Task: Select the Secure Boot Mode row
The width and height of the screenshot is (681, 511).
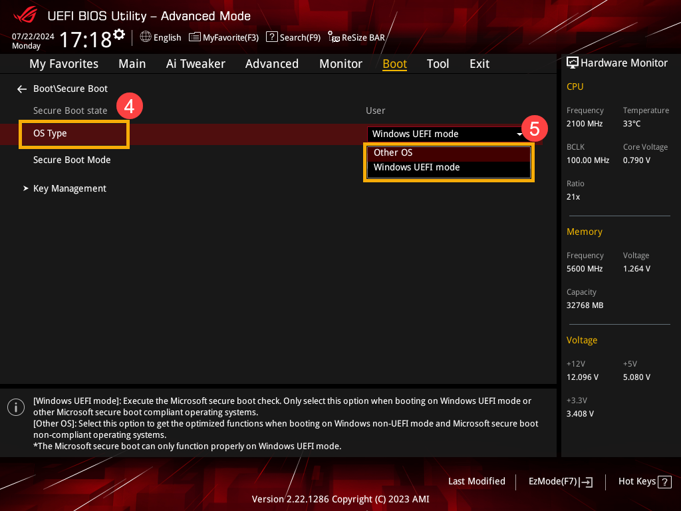Action: pyautogui.click(x=72, y=160)
